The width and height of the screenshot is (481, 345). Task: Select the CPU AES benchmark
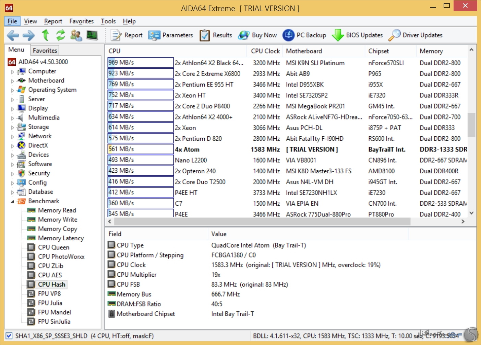(50, 275)
